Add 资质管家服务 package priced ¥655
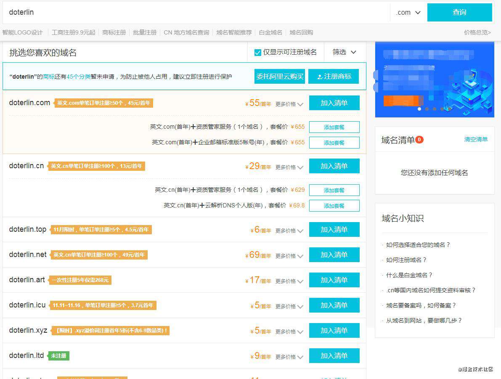501x379 pixels. point(334,127)
